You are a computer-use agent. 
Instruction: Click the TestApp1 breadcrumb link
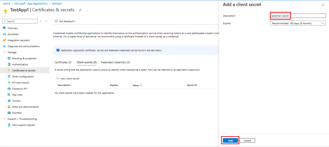tap(57, 4)
